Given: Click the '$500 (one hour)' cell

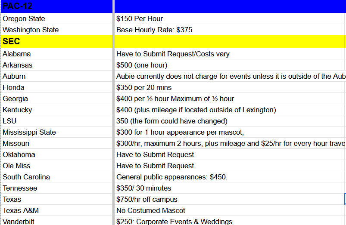Looking at the screenshot, I should pos(230,65).
